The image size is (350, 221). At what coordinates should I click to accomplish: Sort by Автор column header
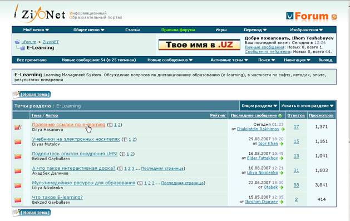(52, 116)
